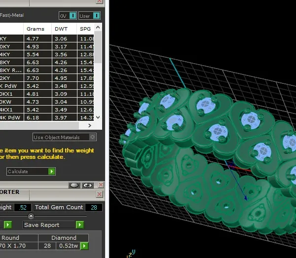Click the Diamond column header
This screenshot has width=296, height=258.
tap(64, 238)
